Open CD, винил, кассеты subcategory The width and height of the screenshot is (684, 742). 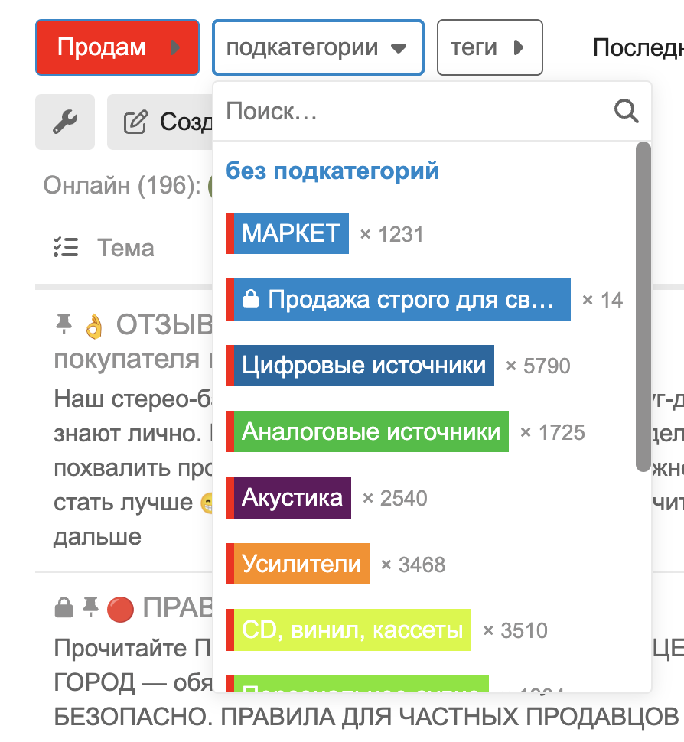coord(352,630)
